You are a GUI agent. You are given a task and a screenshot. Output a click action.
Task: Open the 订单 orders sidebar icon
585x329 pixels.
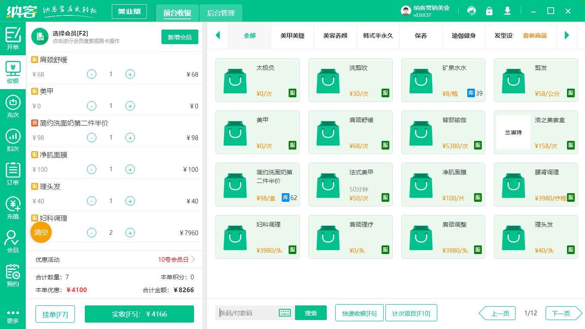pos(13,174)
